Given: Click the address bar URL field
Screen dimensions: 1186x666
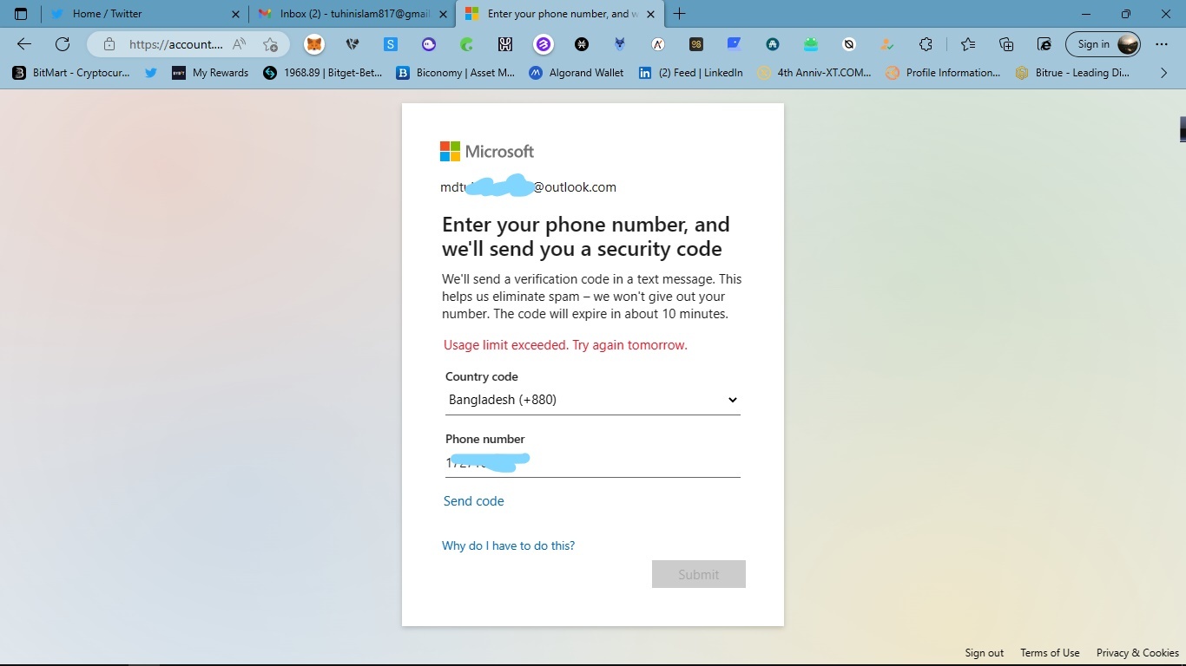Looking at the screenshot, I should coord(176,44).
